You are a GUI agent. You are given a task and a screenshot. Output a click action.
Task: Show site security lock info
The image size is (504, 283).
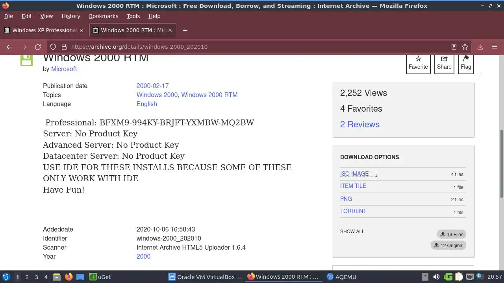[64, 47]
